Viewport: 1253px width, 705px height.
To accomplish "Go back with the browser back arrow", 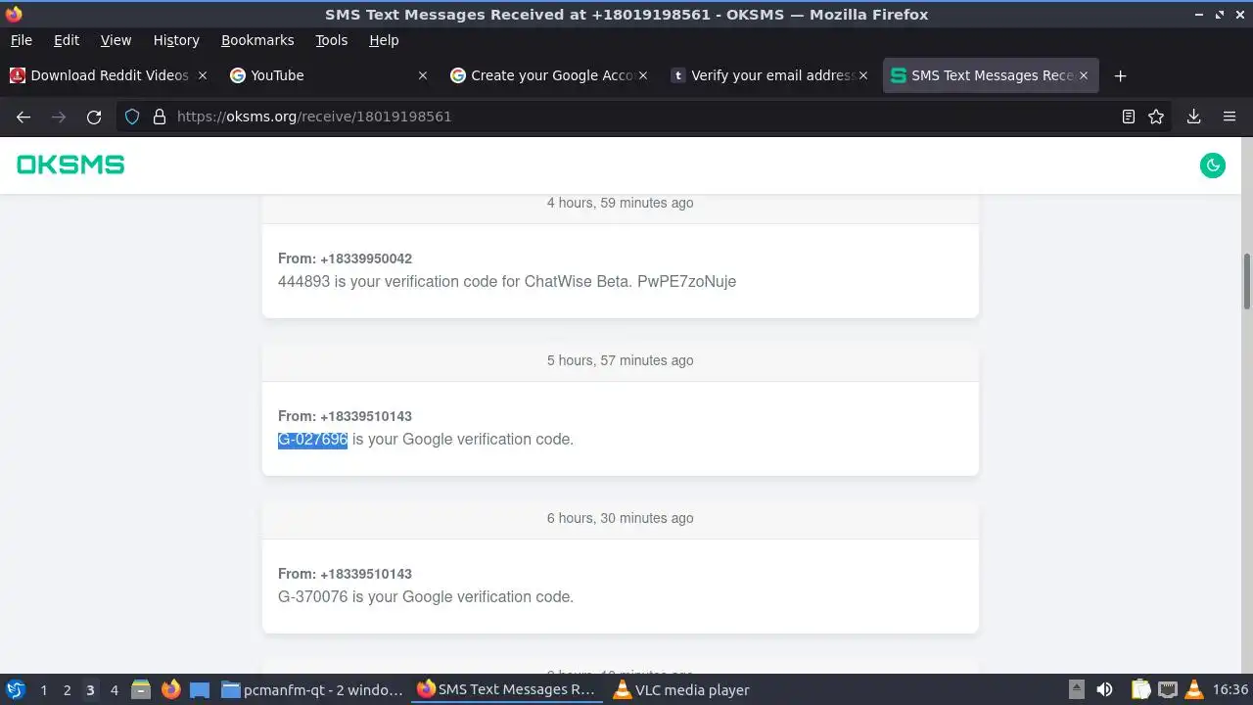I will 23,117.
